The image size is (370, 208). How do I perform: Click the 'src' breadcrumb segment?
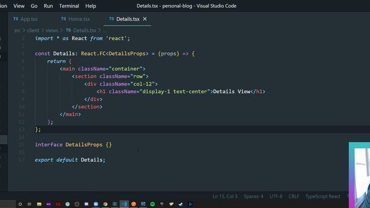click(17, 31)
